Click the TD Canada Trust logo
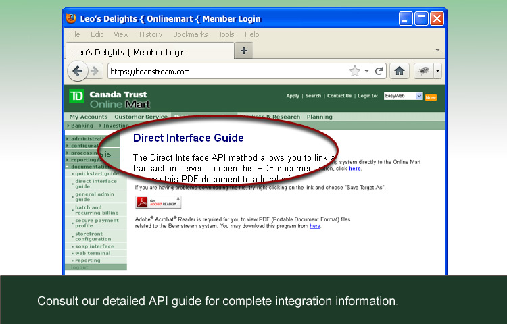This screenshot has width=507, height=324. coord(76,97)
